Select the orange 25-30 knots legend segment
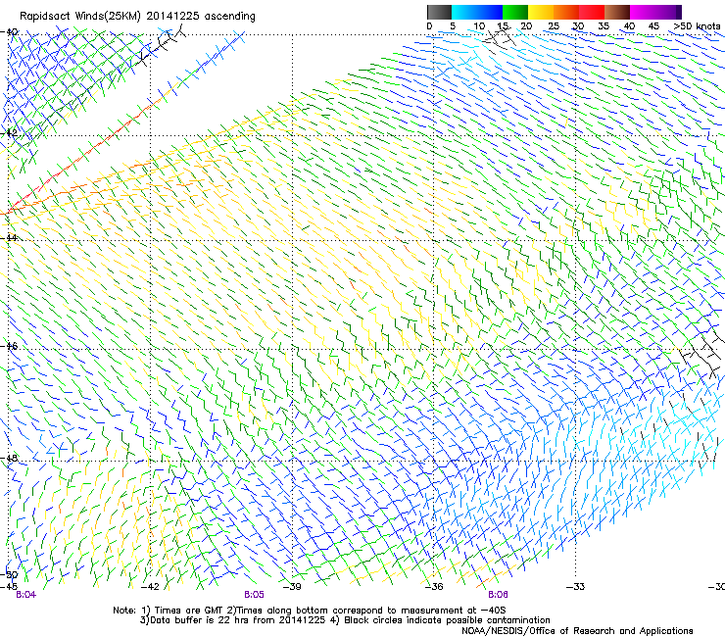The image size is (725, 637). (566, 12)
